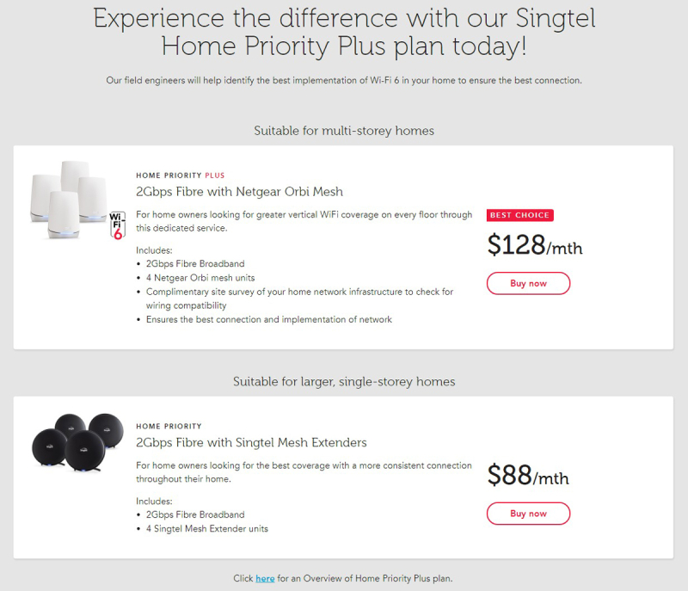Click the '4 Netgear Orbi mesh units' bullet
Screen dimensions: 688x591
[x=200, y=278]
